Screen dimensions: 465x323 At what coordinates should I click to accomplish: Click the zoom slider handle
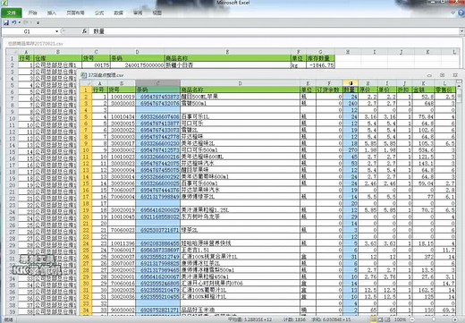click(x=434, y=319)
